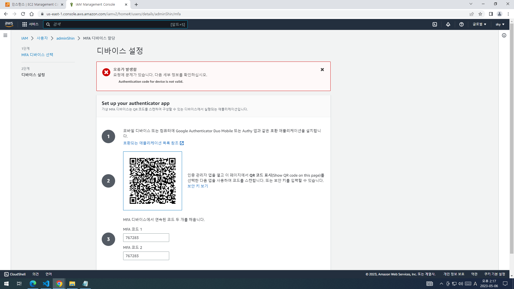Open Visual Studio Code from taskbar

[46, 284]
